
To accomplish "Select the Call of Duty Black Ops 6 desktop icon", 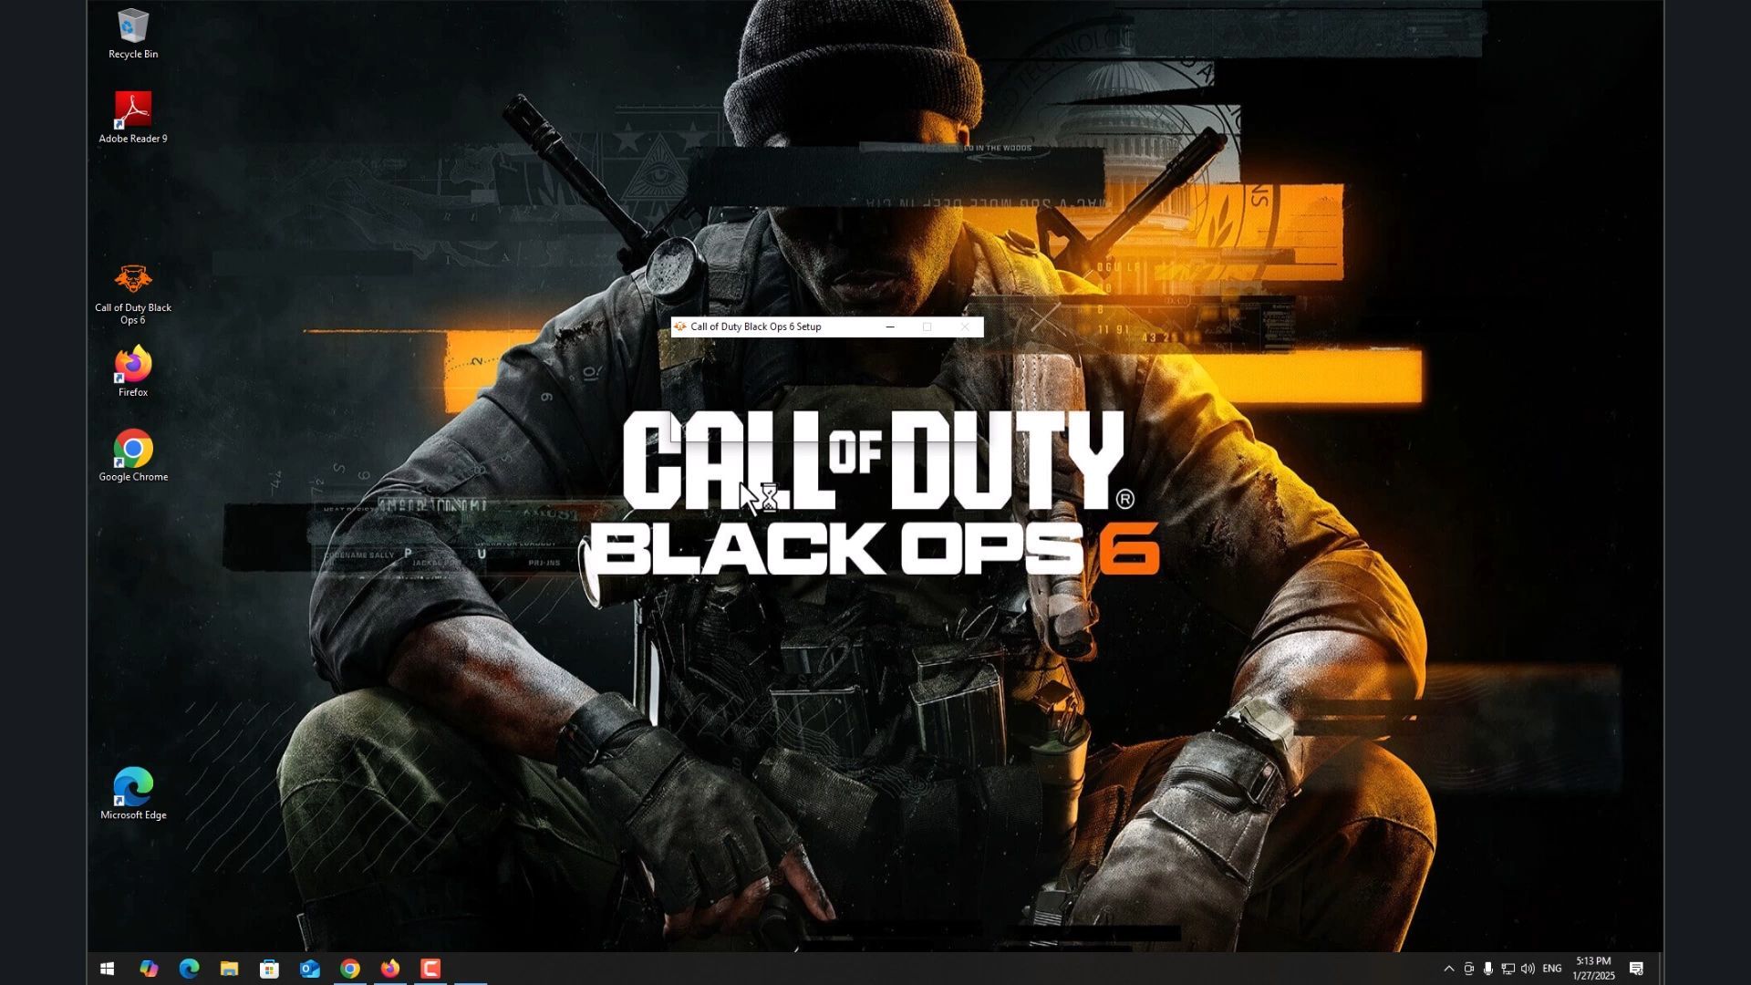I will click(x=133, y=294).
